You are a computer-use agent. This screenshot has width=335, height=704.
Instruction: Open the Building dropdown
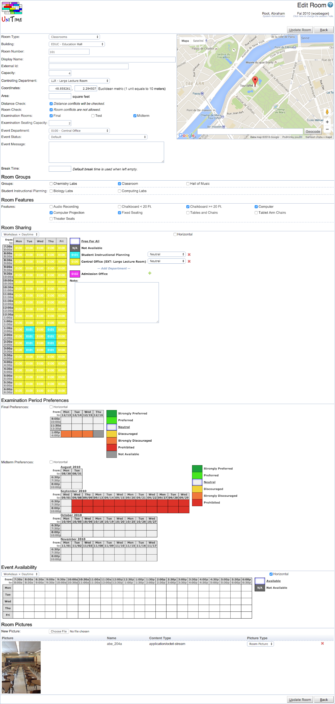click(77, 44)
